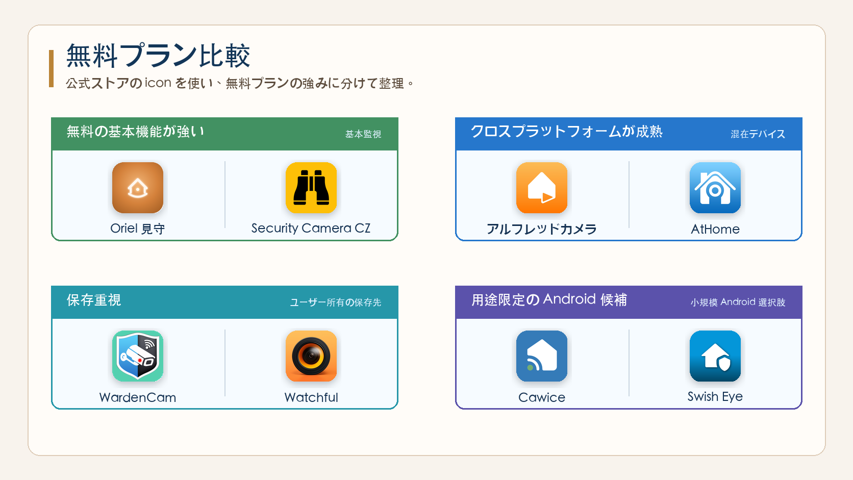Open the アルフレッドカメラ orange house icon
Viewport: 853px width, 480px height.
pos(542,188)
